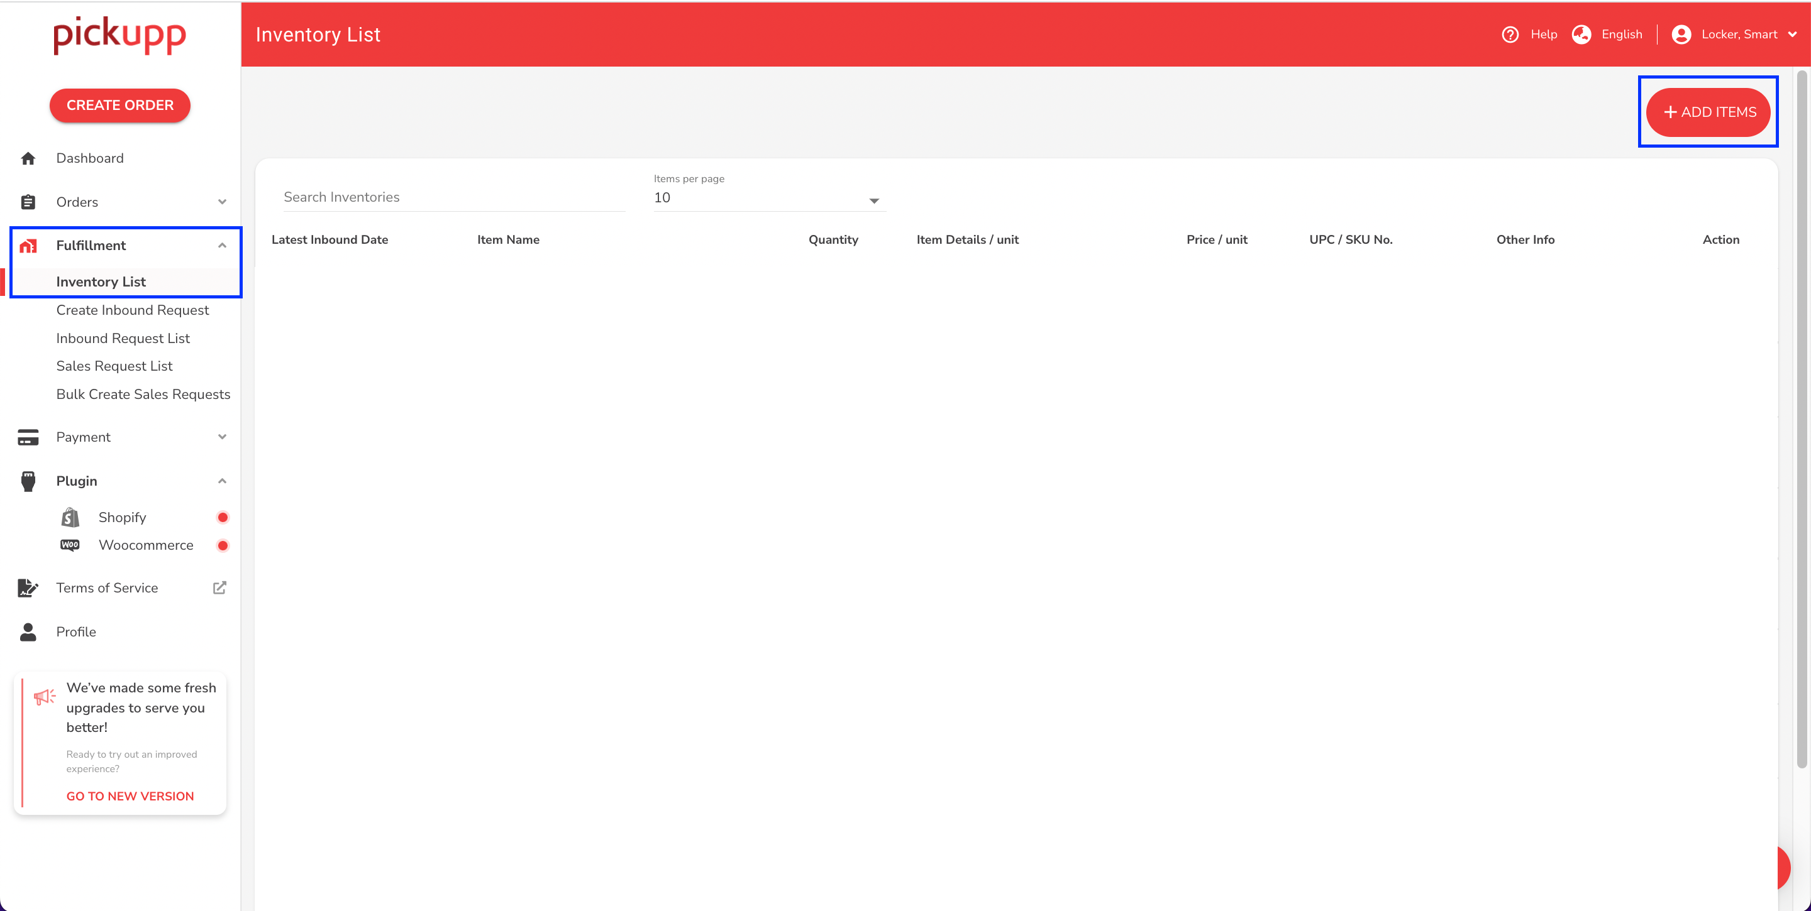The image size is (1811, 911).
Task: Collapse the Fulfillment menu chevron
Action: (222, 246)
